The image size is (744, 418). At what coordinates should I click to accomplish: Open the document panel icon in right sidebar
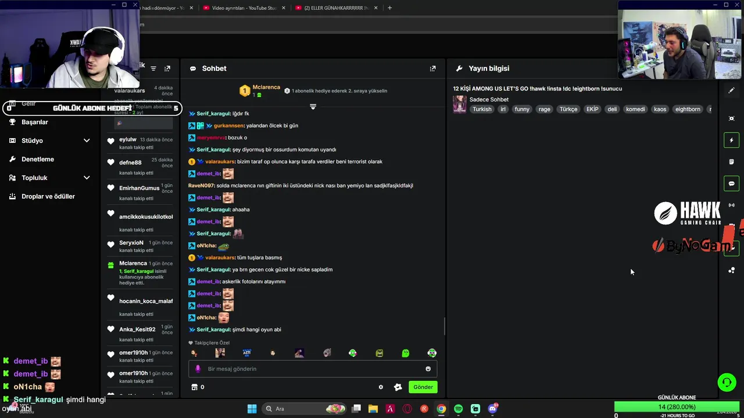731,162
